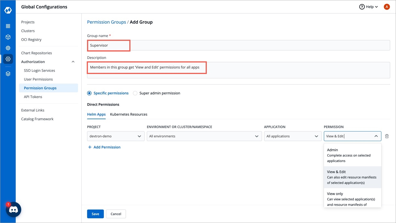Select Specific permissions radio button
Viewport: 396px width, 223px height.
pyautogui.click(x=89, y=93)
